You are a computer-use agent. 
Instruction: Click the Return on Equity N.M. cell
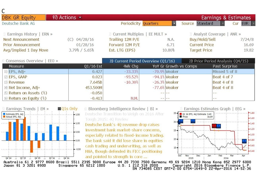coord(134,98)
